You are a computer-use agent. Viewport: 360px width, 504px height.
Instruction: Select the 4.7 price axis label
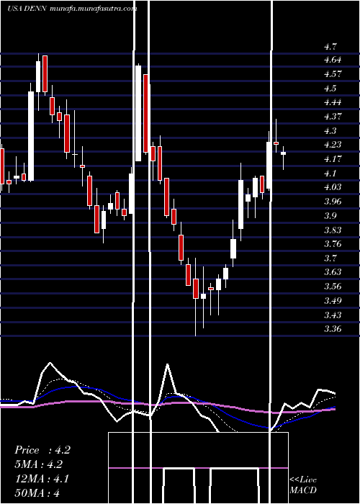point(330,47)
